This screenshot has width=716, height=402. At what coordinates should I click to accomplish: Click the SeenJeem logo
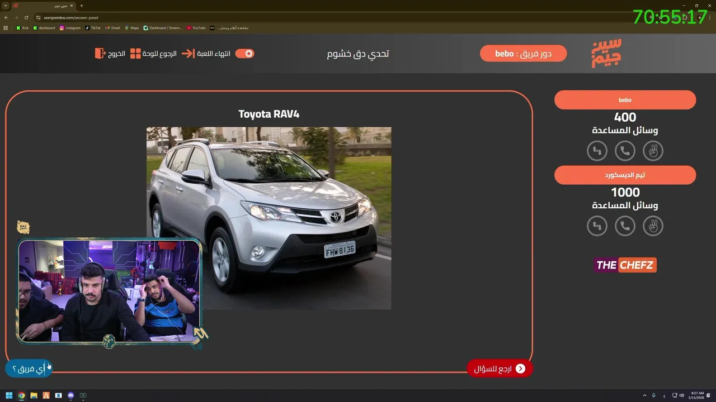pyautogui.click(x=606, y=54)
